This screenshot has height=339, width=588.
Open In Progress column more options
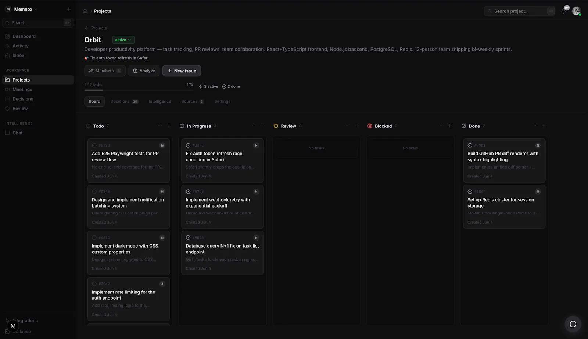click(x=254, y=126)
